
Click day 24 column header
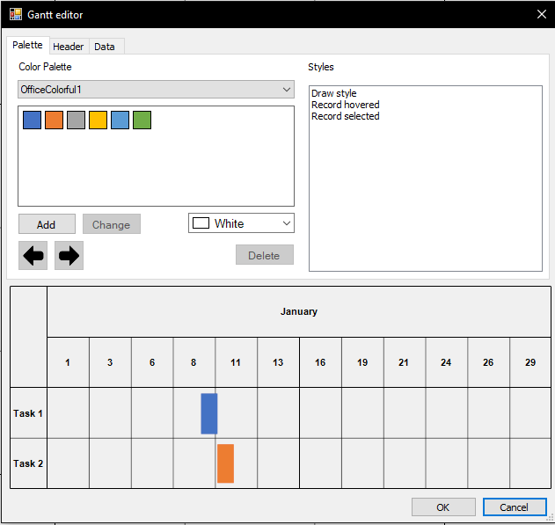446,362
